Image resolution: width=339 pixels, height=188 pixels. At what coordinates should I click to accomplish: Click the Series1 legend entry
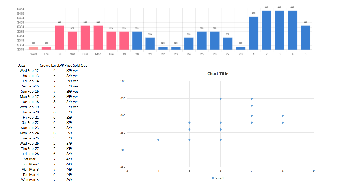coord(218,178)
